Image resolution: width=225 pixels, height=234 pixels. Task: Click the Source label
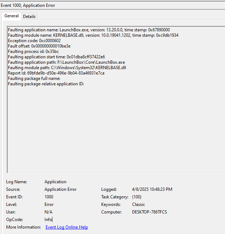tap(13, 189)
